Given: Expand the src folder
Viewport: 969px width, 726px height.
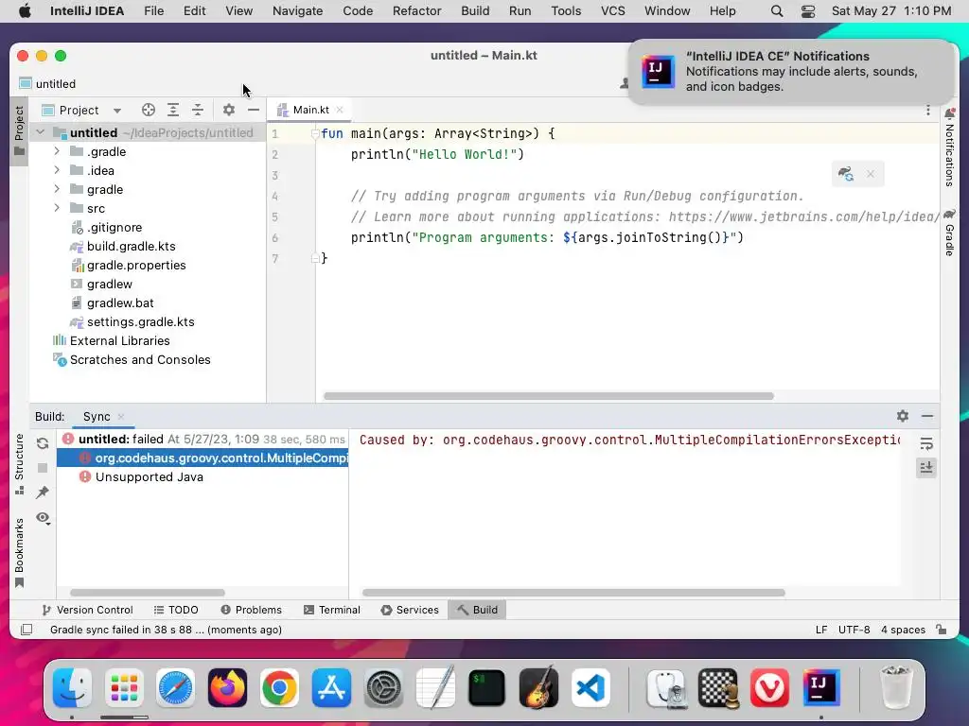Looking at the screenshot, I should (57, 209).
